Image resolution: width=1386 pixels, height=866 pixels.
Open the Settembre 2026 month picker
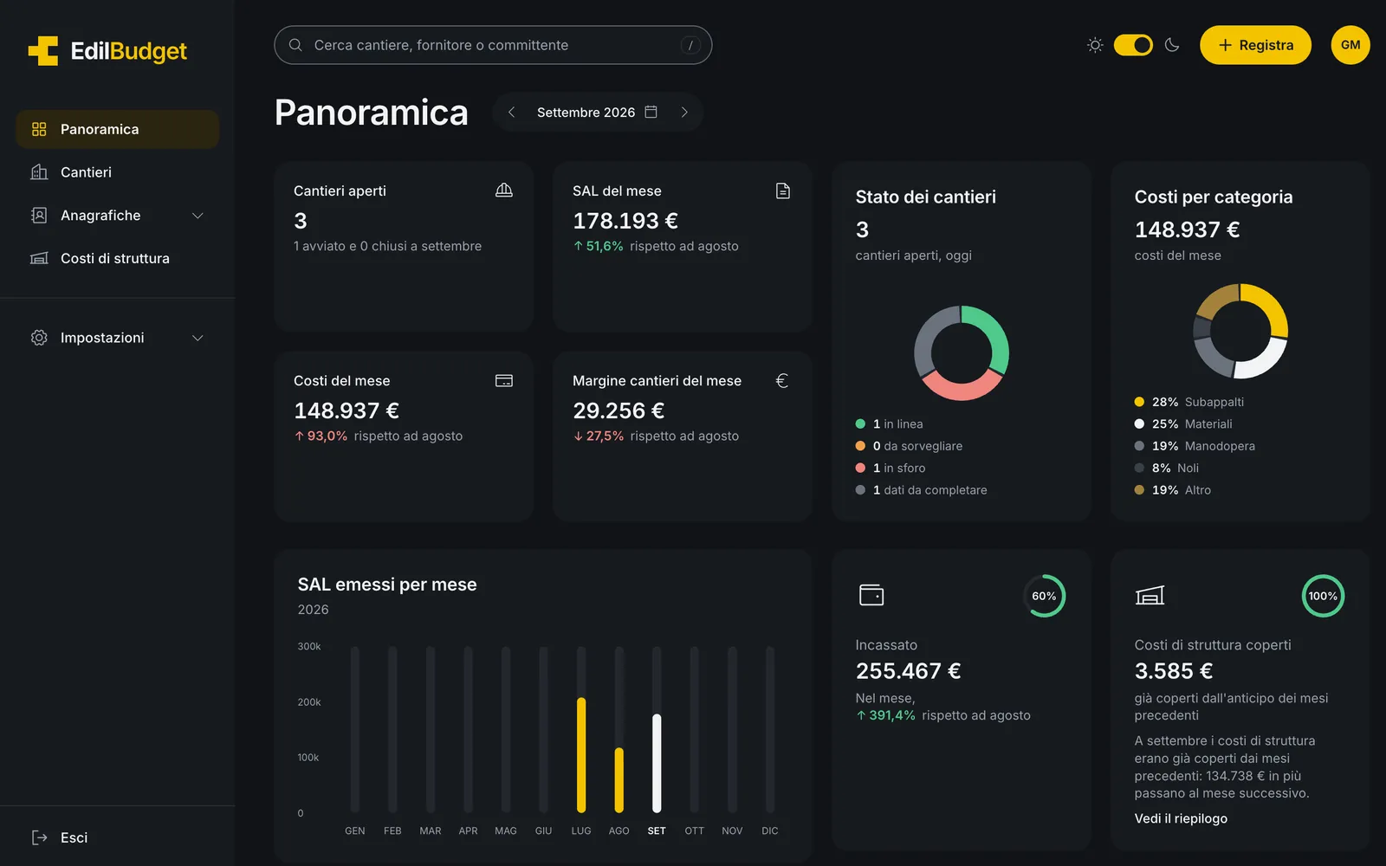point(597,112)
